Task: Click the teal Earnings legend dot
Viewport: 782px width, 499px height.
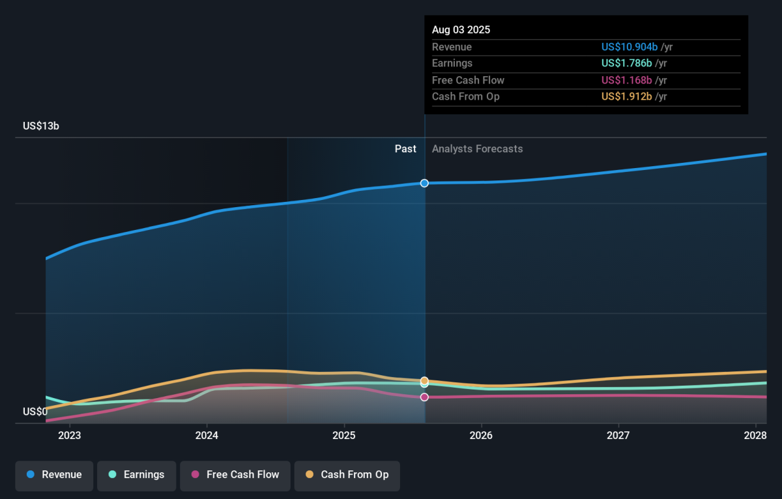Action: [112, 474]
